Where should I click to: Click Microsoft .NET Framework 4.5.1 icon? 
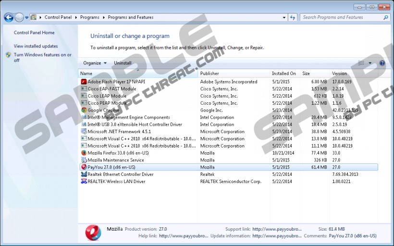click(x=84, y=132)
